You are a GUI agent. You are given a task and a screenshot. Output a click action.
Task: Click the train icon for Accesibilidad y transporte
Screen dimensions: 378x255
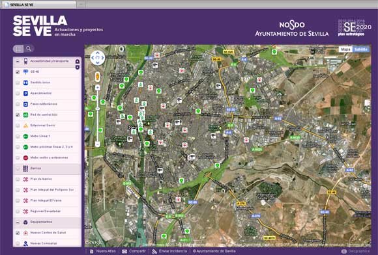[x=25, y=61]
